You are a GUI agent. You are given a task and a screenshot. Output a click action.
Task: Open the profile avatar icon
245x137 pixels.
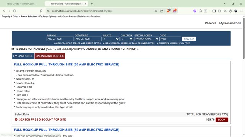236,11
